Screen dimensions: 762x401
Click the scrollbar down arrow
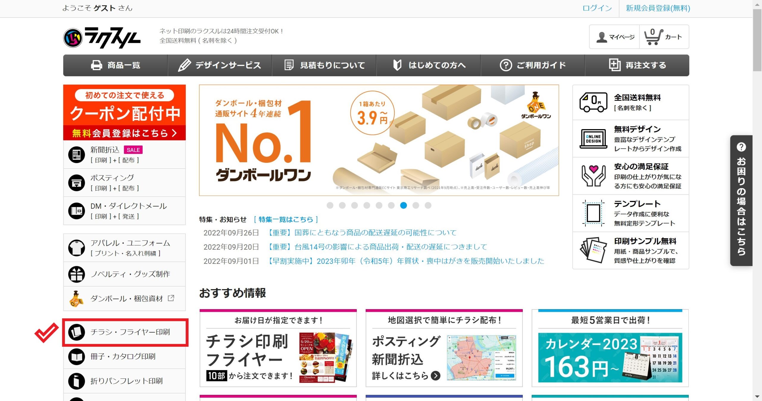(757, 397)
